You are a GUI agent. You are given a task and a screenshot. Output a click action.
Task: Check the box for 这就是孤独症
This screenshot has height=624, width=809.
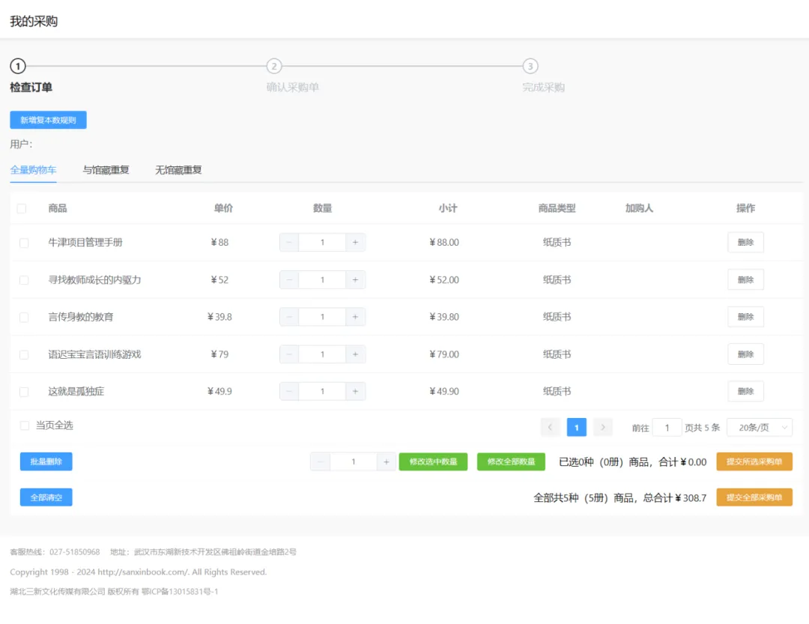coord(24,392)
